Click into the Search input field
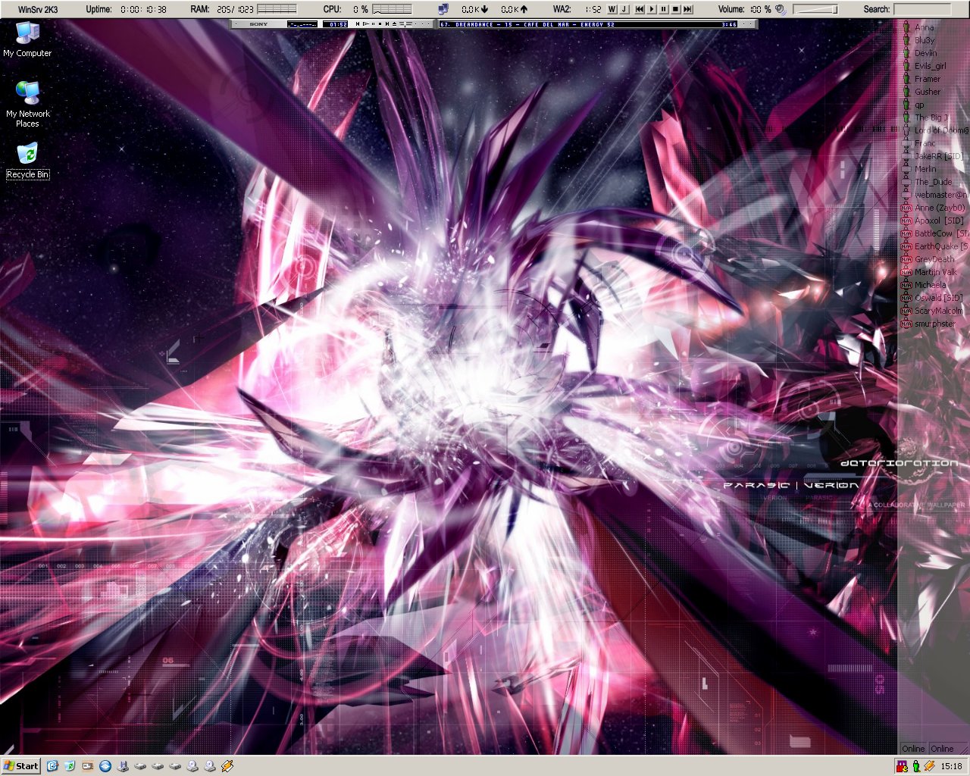Screen dimensions: 970x776 pos(922,9)
